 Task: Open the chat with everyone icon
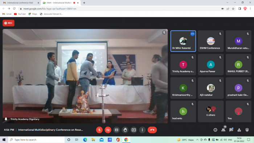click(x=231, y=130)
